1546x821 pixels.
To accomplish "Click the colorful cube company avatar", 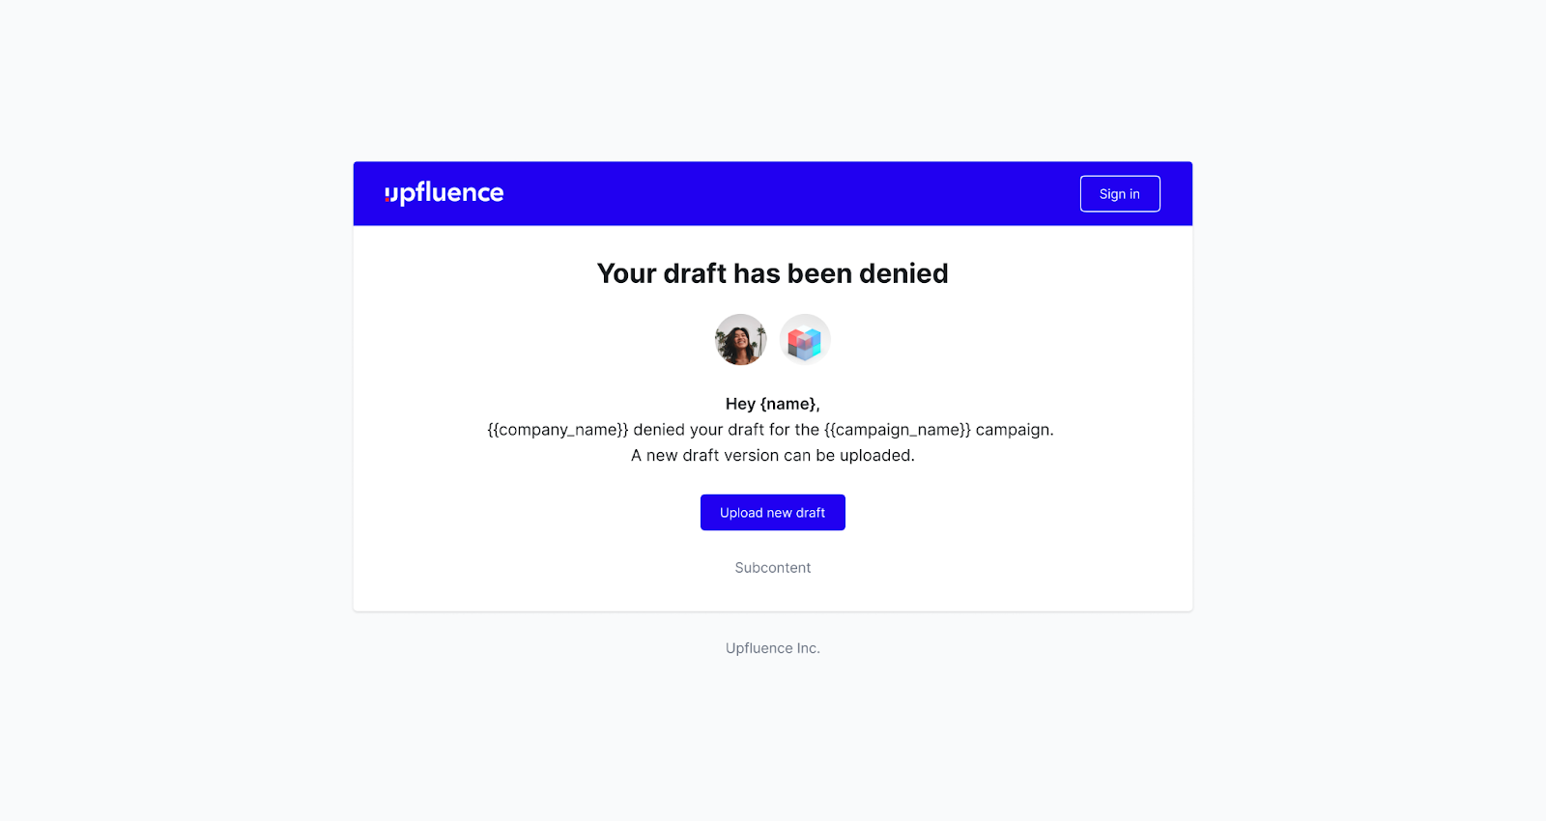I will pos(805,340).
